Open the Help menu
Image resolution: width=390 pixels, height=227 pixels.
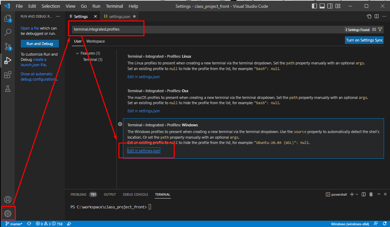point(133,6)
